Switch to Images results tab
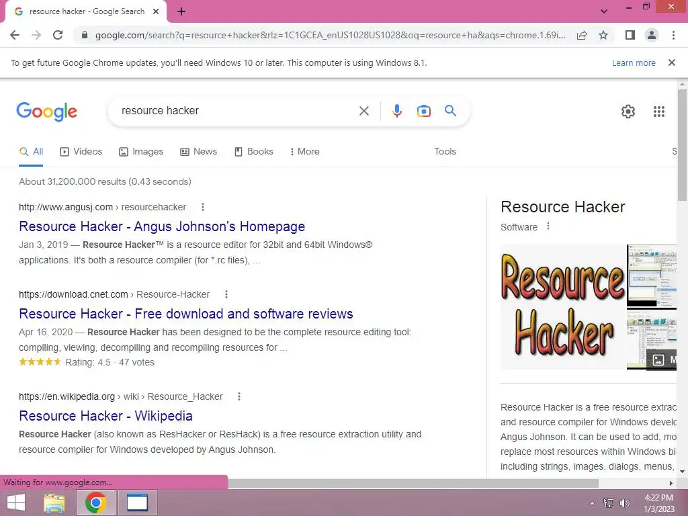The width and height of the screenshot is (688, 516). coord(141,151)
